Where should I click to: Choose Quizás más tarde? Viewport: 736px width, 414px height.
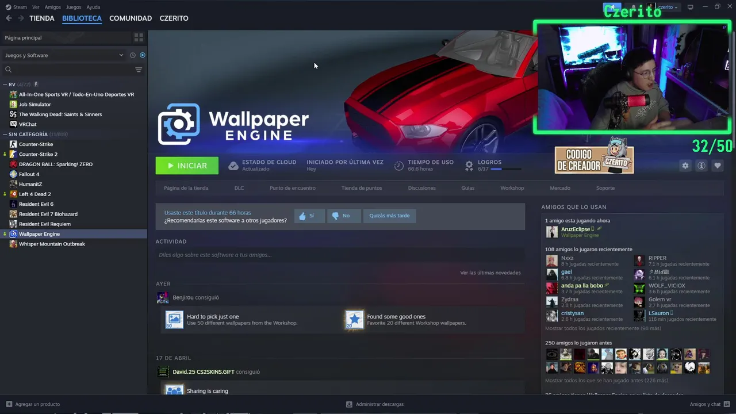(389, 216)
